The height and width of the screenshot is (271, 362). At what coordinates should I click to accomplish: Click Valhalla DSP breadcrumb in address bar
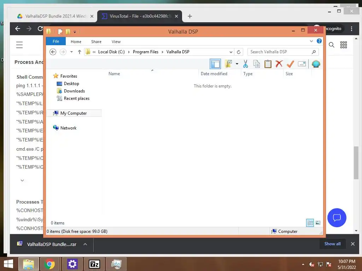178,52
